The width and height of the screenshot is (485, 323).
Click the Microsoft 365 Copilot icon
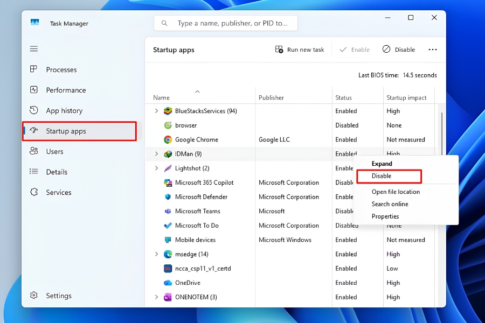pos(168,182)
